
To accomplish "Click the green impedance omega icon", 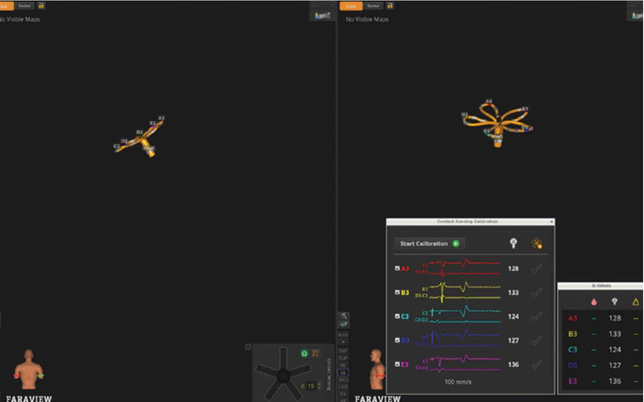I will point(304,353).
